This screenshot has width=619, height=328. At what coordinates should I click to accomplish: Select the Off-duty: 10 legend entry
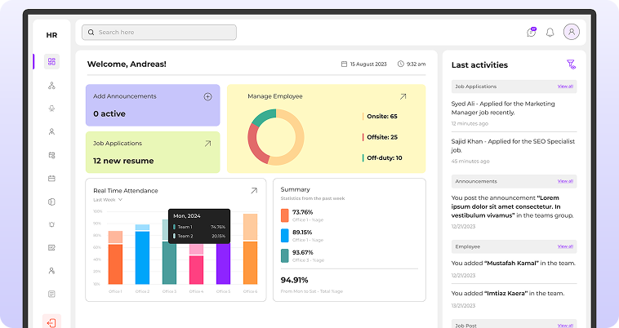click(382, 158)
